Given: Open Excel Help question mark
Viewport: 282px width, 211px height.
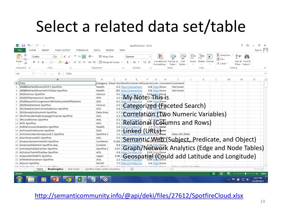Looking at the screenshot, I should 242,45.
